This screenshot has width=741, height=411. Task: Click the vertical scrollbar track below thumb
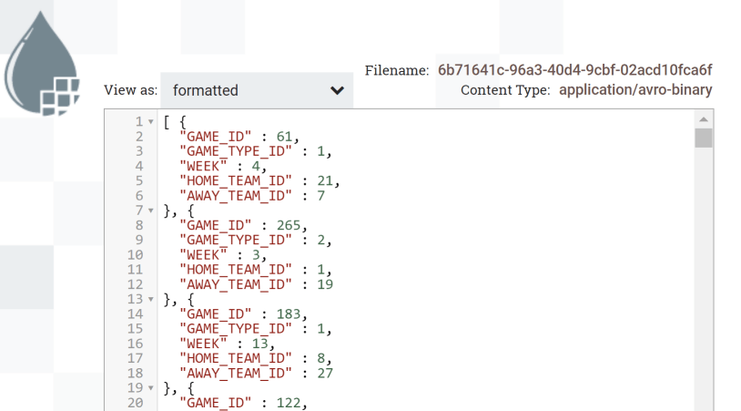tap(704, 279)
